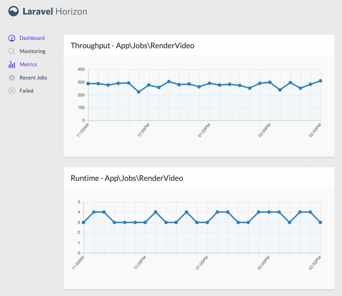View the Failed jobs list
342x296 pixels.
coord(26,91)
